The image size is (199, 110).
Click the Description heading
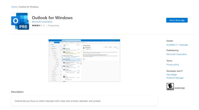click(17, 92)
